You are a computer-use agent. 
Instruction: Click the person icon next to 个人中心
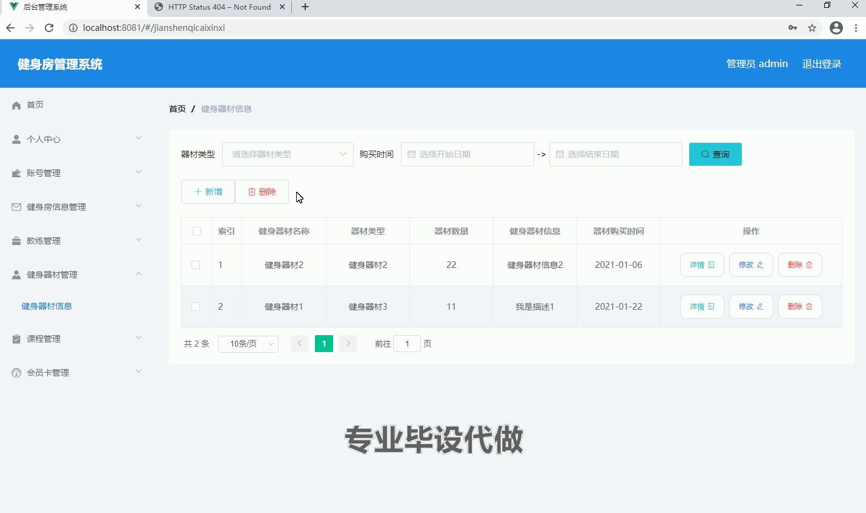click(x=16, y=139)
